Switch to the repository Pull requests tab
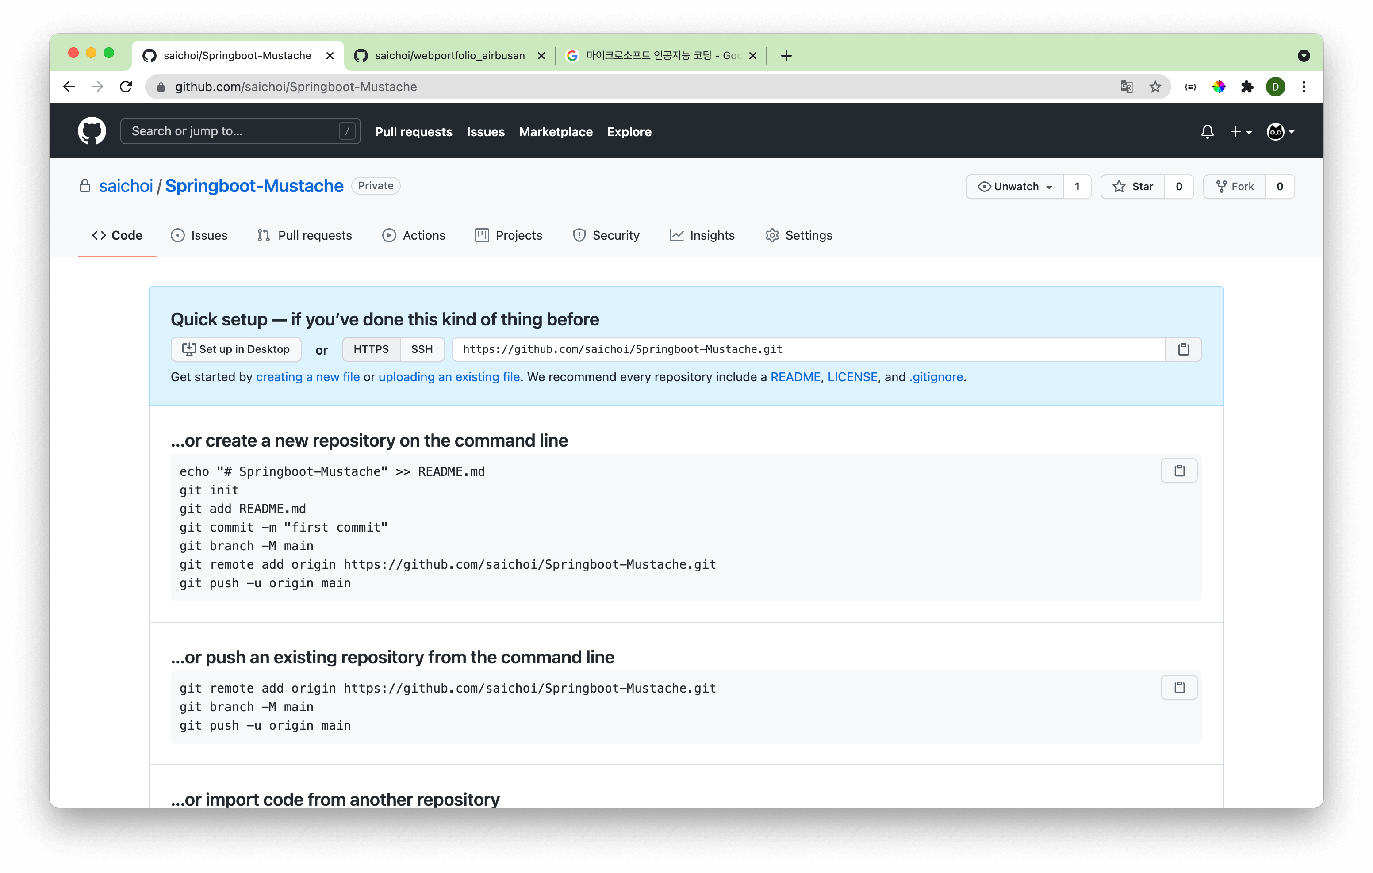Screen dimensions: 1373x873 point(304,235)
